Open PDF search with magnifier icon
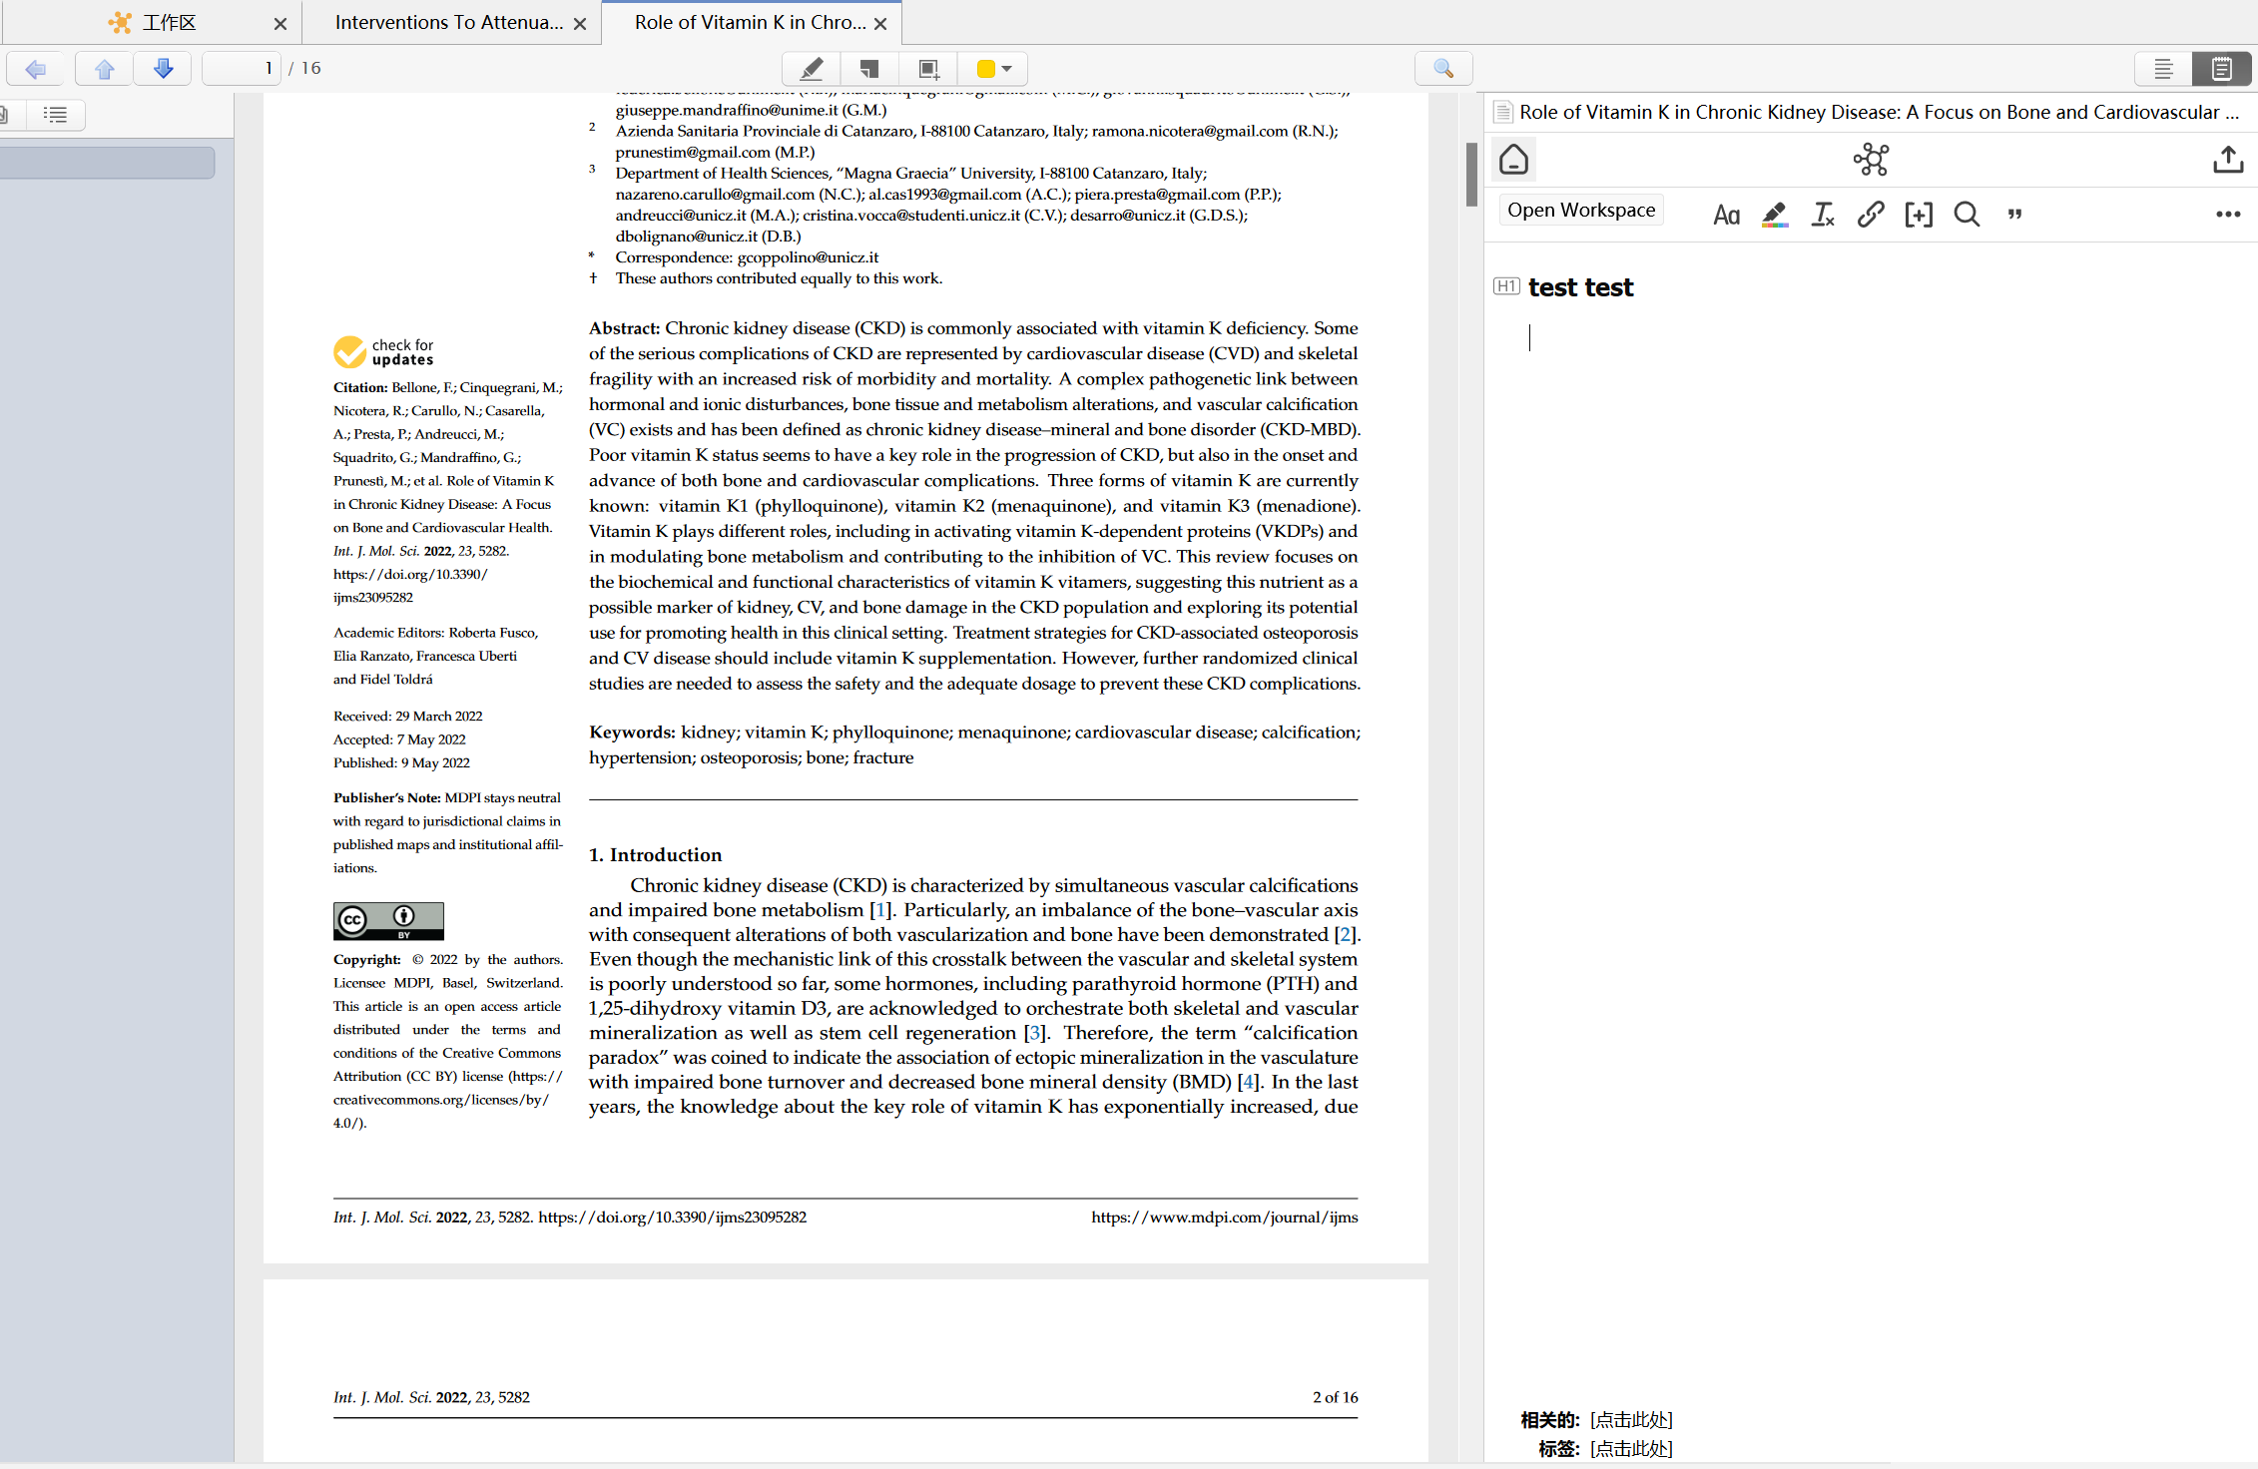2258x1469 pixels. [x=1443, y=69]
